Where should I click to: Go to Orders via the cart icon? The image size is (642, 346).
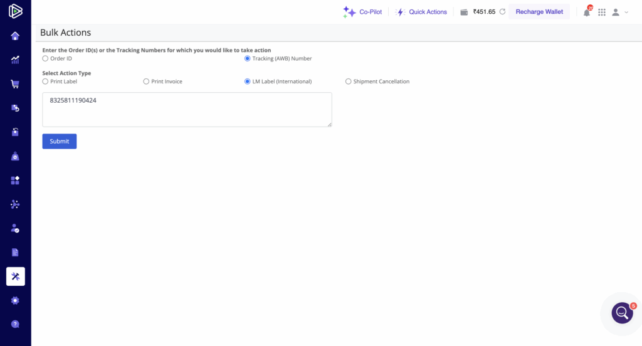click(15, 84)
